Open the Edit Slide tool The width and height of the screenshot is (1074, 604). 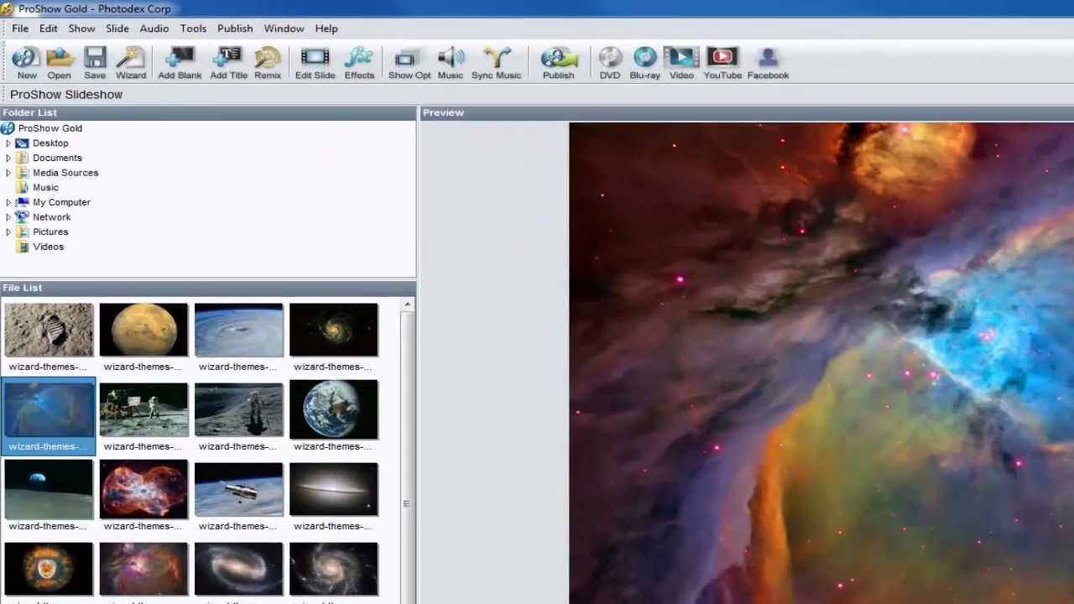coord(315,63)
